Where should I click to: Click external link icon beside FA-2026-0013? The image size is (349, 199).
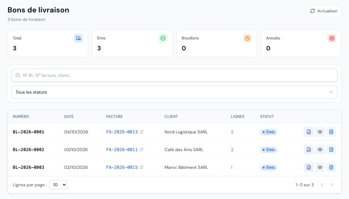click(141, 132)
